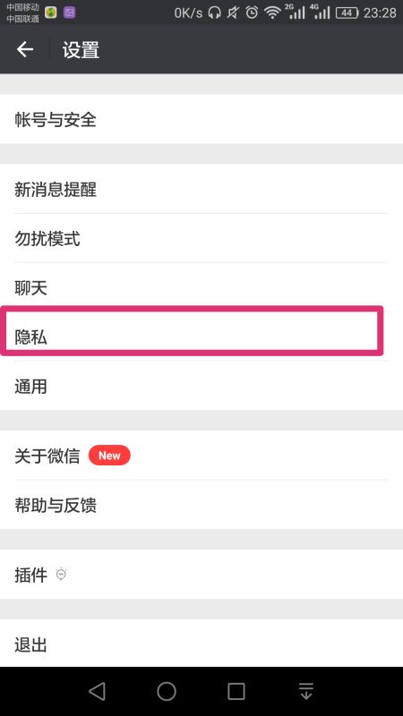Open 通用 settings
This screenshot has height=716, width=403.
[x=201, y=387]
